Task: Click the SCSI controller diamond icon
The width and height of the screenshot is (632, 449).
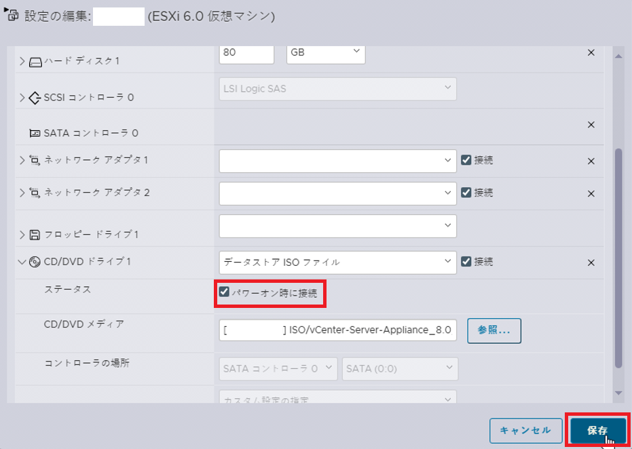Action: tap(35, 98)
